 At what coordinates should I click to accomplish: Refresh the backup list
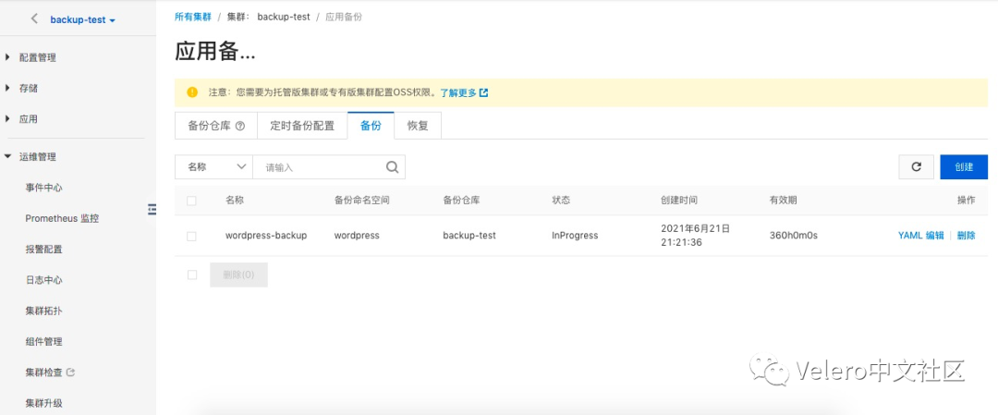916,166
